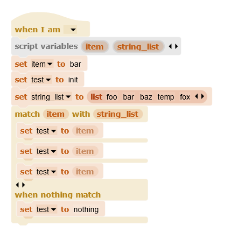This screenshot has height=239, width=252.
Task: Click the 'temp' list entry field
Action: (x=166, y=97)
